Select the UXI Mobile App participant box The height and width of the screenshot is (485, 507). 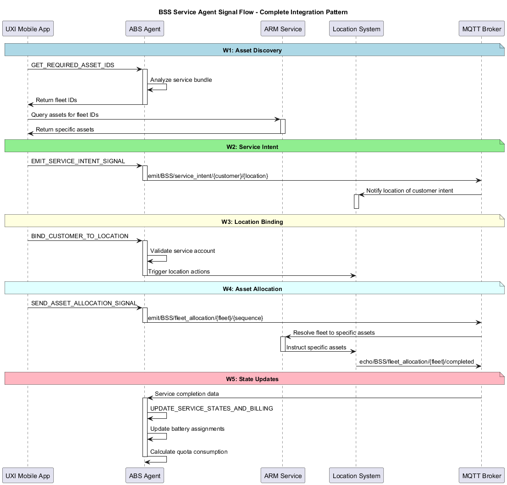coord(28,28)
